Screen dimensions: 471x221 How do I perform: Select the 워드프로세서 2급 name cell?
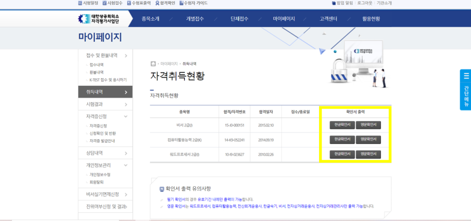pyautogui.click(x=184, y=155)
